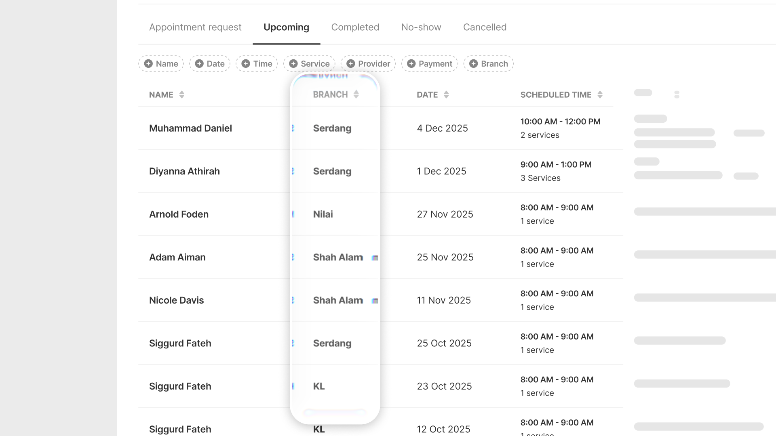Sort by Date column arrows

(x=446, y=95)
